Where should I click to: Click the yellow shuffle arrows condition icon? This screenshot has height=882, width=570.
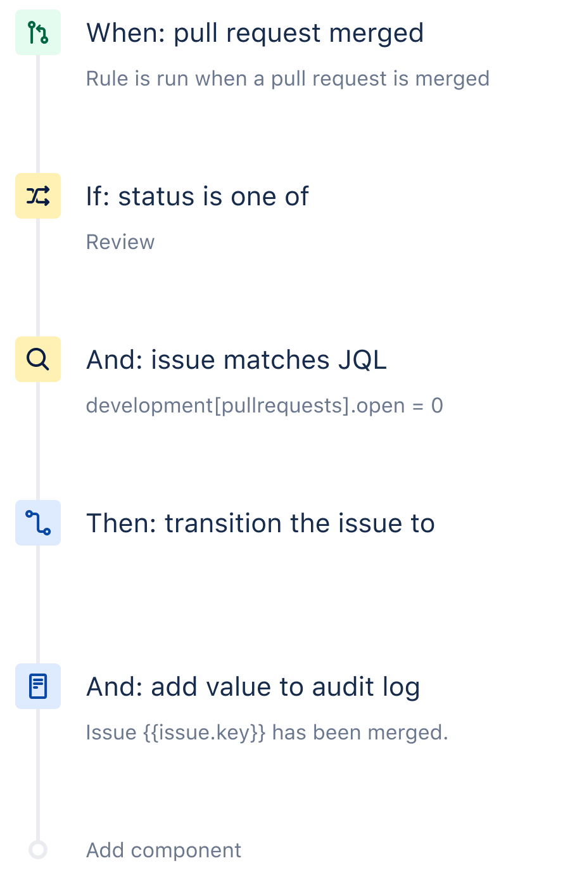tap(38, 195)
